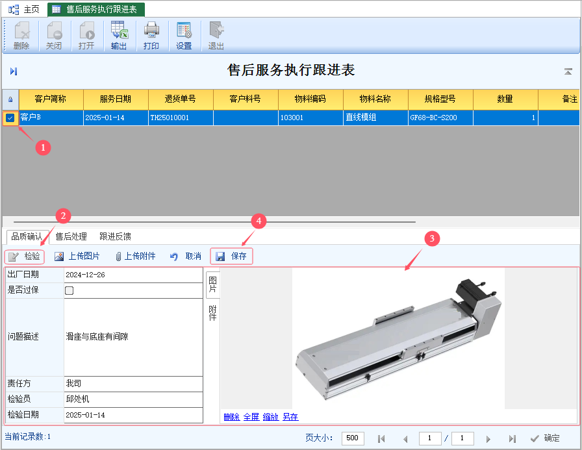Click the 关闭 toolbar icon
Screen dimensions: 582x450
54,36
